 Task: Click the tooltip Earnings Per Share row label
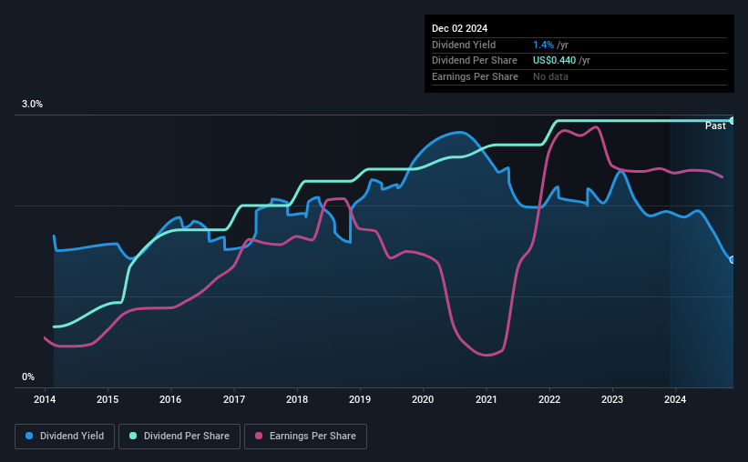click(x=475, y=76)
